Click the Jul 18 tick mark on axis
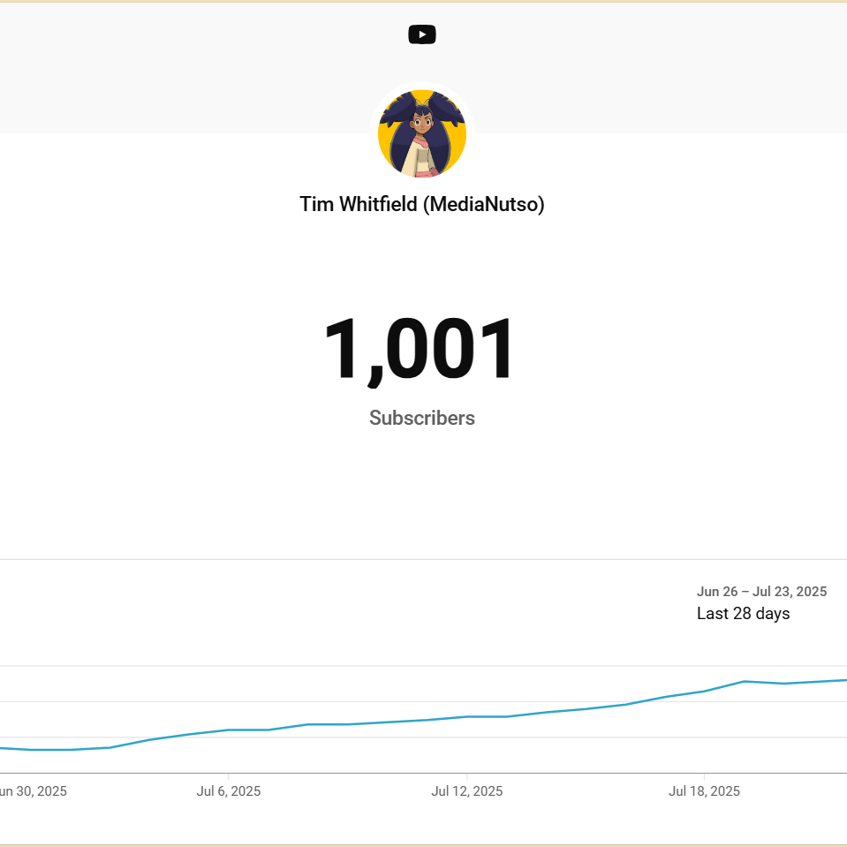847x847 pixels. click(x=705, y=776)
